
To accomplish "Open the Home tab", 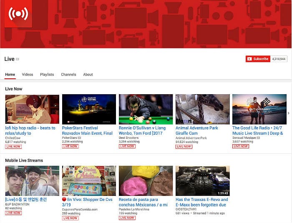I will click(x=10, y=75).
